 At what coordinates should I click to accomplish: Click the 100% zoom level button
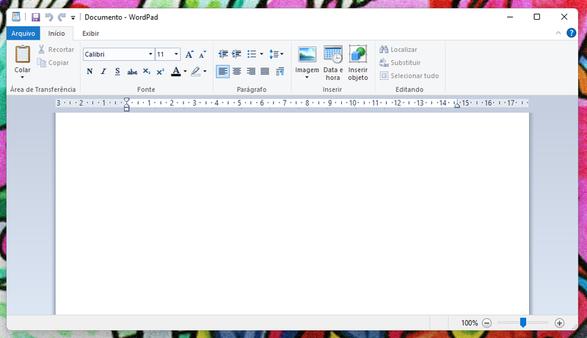point(470,323)
